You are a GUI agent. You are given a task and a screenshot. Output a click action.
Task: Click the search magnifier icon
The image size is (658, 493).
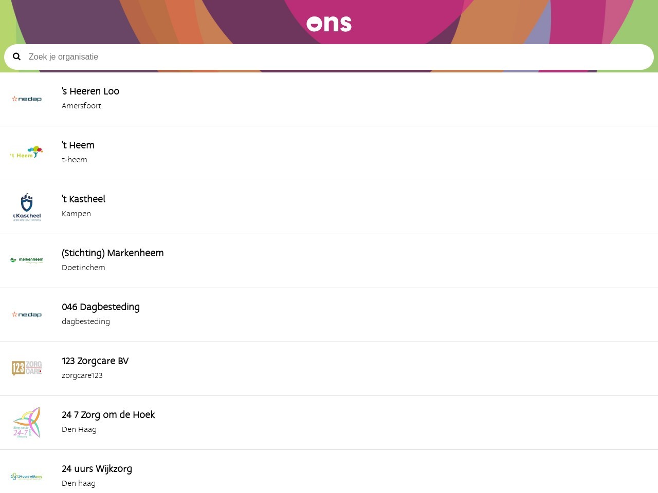(17, 56)
